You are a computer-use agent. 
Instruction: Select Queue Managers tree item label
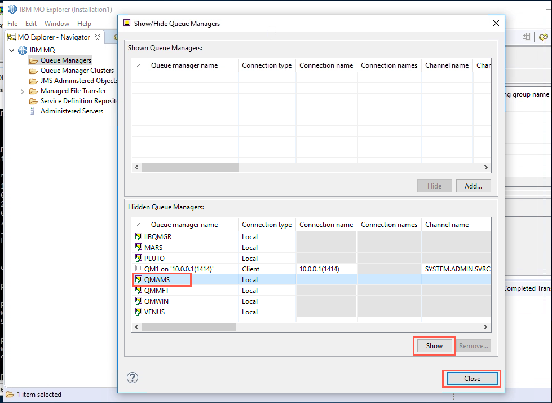coord(66,60)
